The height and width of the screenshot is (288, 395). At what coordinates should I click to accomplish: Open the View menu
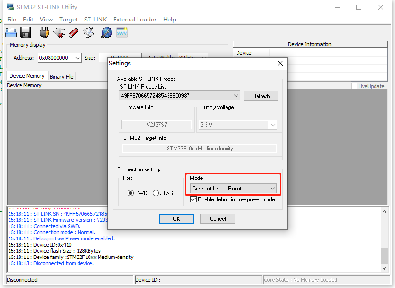coord(46,20)
